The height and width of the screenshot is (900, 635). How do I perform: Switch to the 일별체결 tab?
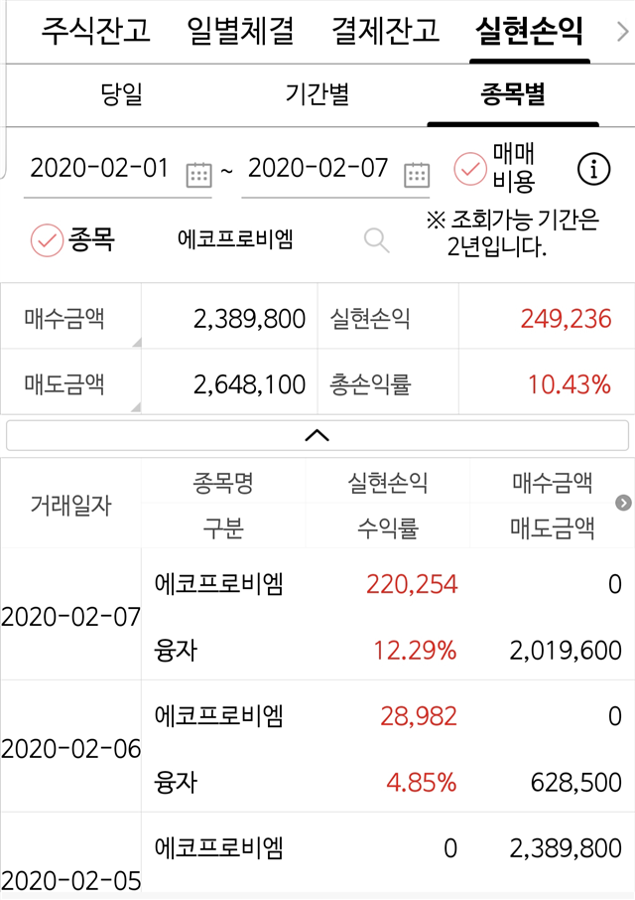point(240,31)
